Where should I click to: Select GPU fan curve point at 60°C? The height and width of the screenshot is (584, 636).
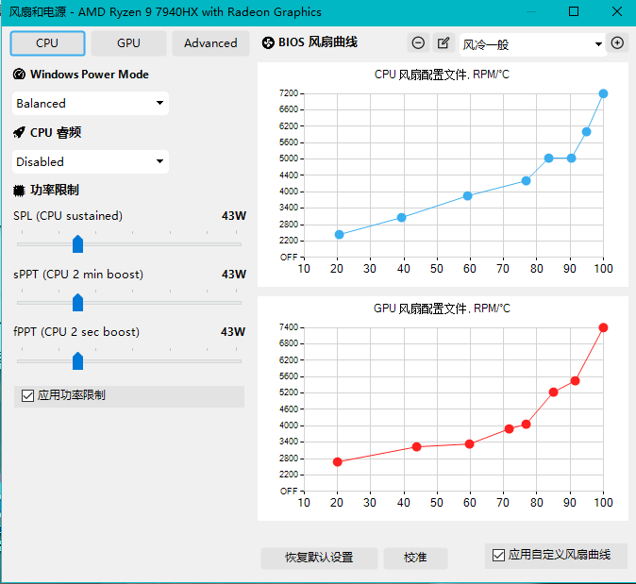pos(469,444)
